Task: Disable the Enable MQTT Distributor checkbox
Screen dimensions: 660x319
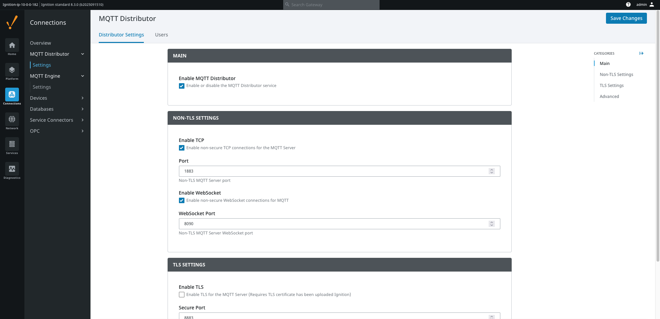Action: 182,86
